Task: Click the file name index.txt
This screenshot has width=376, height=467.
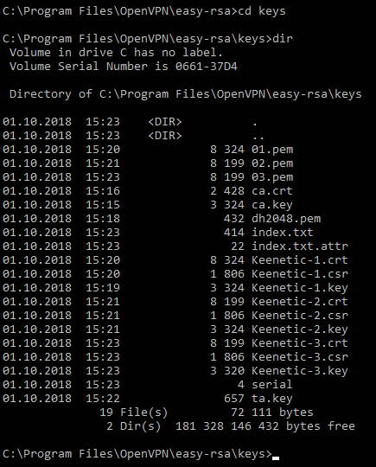Action: [283, 233]
